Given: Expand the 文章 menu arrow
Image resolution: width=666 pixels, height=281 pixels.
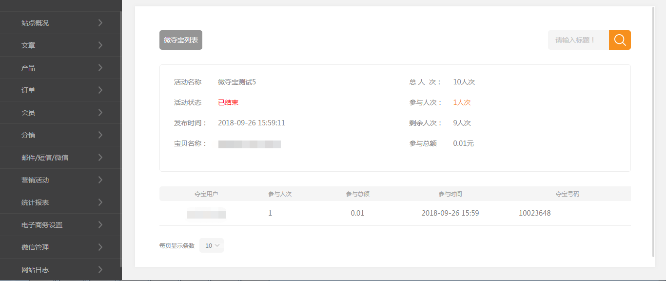Looking at the screenshot, I should [x=100, y=45].
